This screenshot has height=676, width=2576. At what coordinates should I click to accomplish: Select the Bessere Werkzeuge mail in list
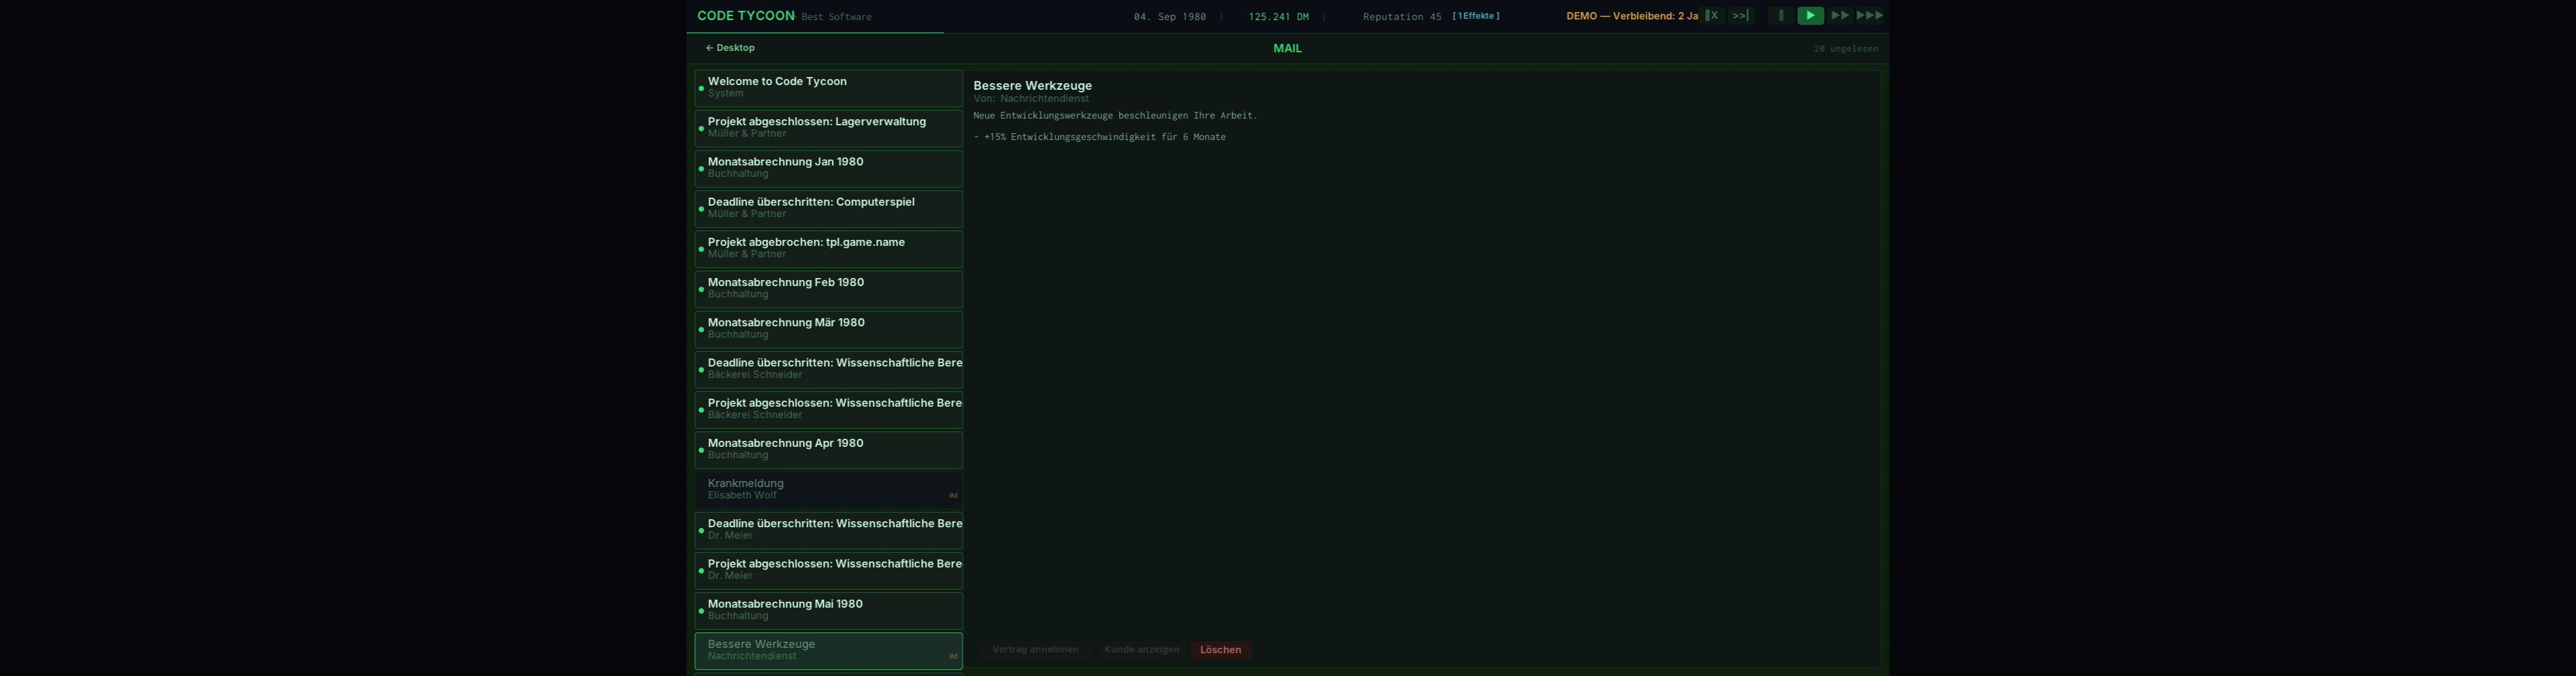click(x=828, y=650)
